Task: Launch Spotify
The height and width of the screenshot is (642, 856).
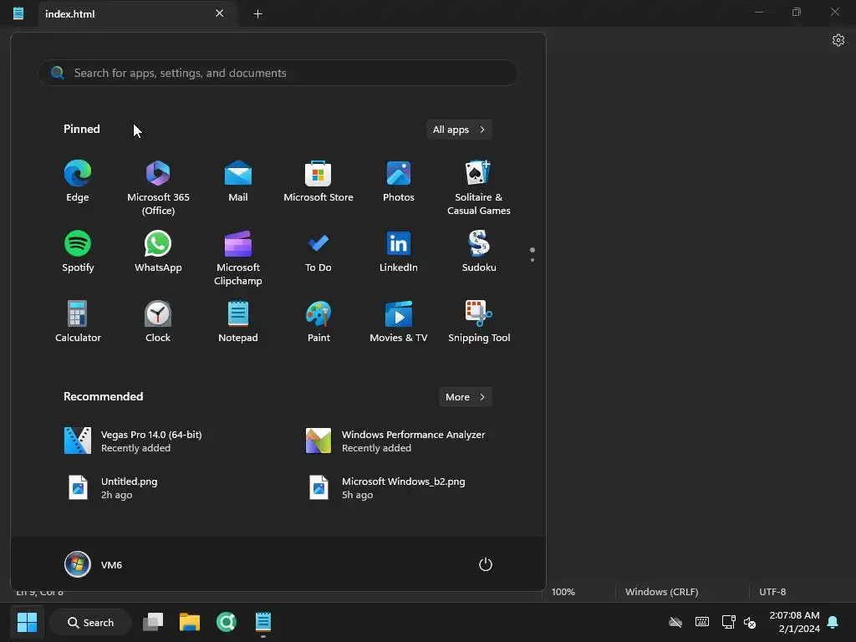Action: click(x=78, y=252)
